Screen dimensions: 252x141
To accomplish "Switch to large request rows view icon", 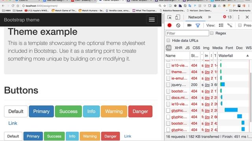I will click(221, 25).
